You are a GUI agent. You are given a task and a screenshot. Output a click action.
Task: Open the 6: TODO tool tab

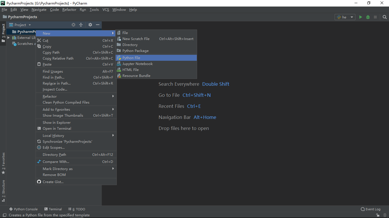click(76, 209)
